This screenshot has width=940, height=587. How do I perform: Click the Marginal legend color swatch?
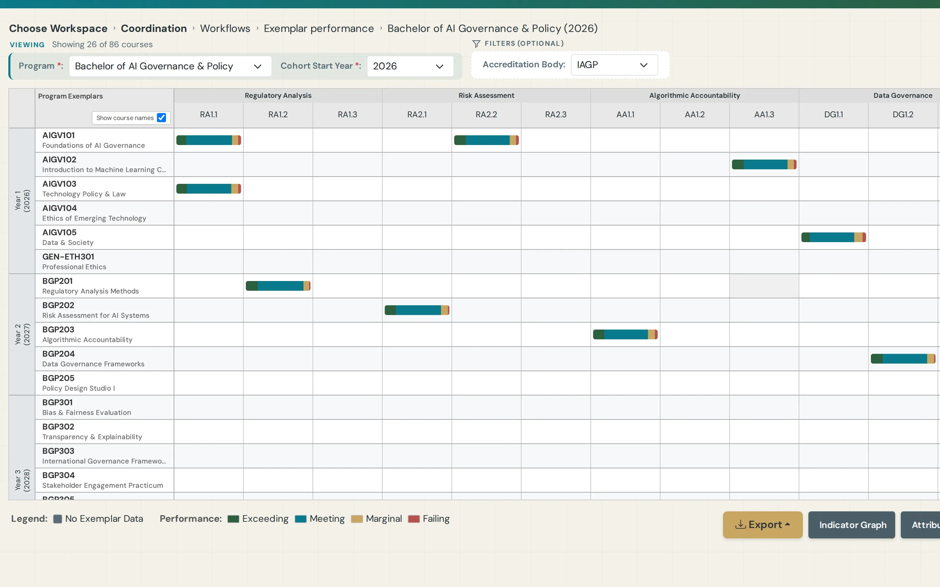click(x=357, y=519)
